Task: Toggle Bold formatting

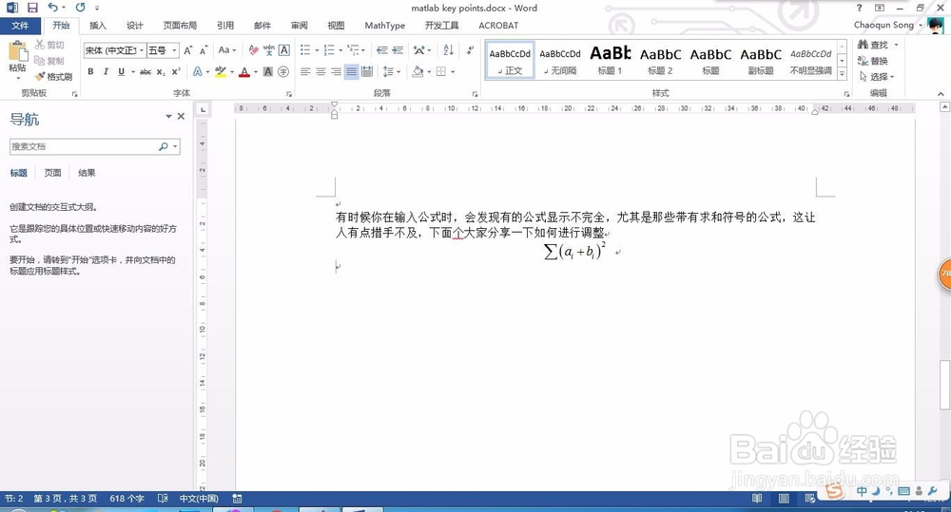Action: [90, 71]
